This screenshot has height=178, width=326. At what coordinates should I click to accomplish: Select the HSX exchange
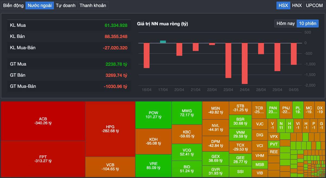coord(283,5)
